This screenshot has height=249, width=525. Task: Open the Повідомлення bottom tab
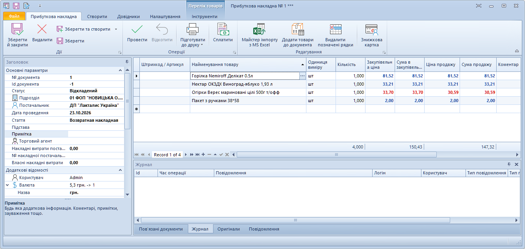pyautogui.click(x=264, y=229)
